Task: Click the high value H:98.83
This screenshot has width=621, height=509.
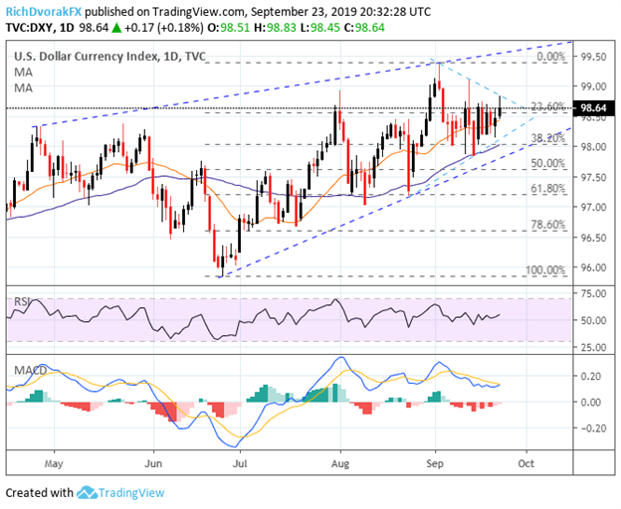Action: (275, 28)
